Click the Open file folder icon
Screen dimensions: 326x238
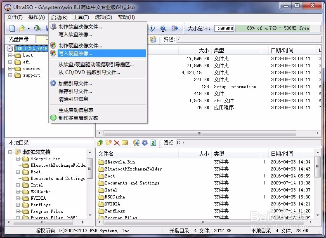pyautogui.click(x=21, y=28)
